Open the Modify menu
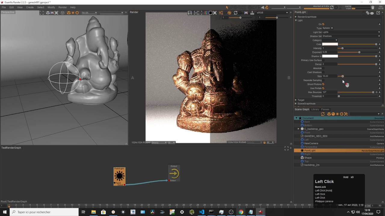 tap(51, 7)
